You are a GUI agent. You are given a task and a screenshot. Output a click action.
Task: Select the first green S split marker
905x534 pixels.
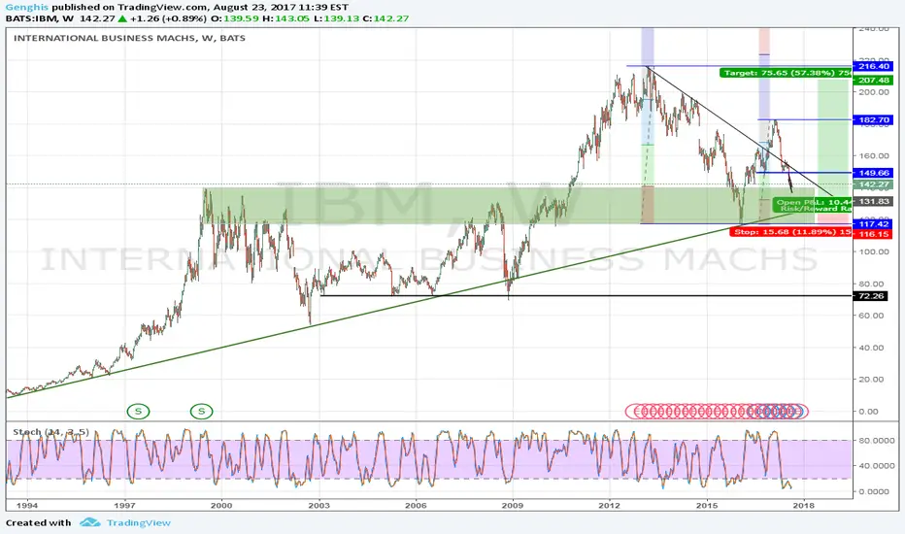(138, 411)
